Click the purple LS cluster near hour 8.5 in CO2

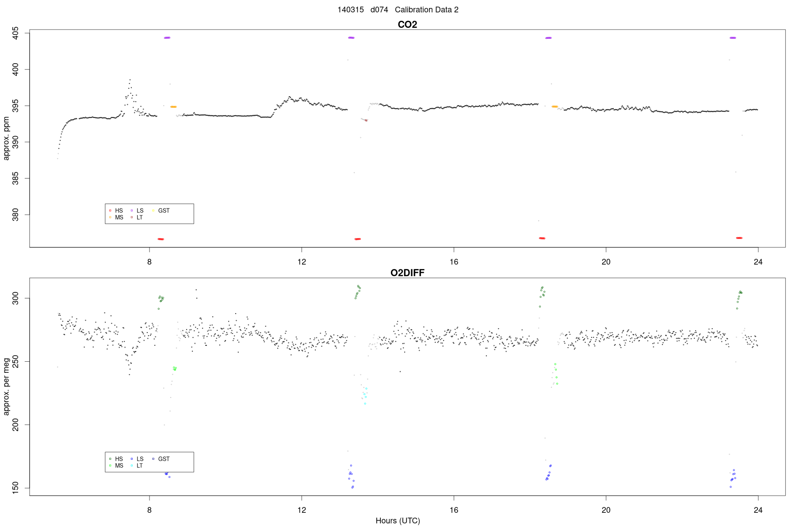(167, 38)
